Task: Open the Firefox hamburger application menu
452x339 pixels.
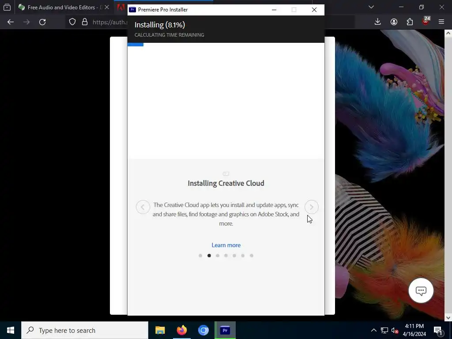Action: pos(441,22)
